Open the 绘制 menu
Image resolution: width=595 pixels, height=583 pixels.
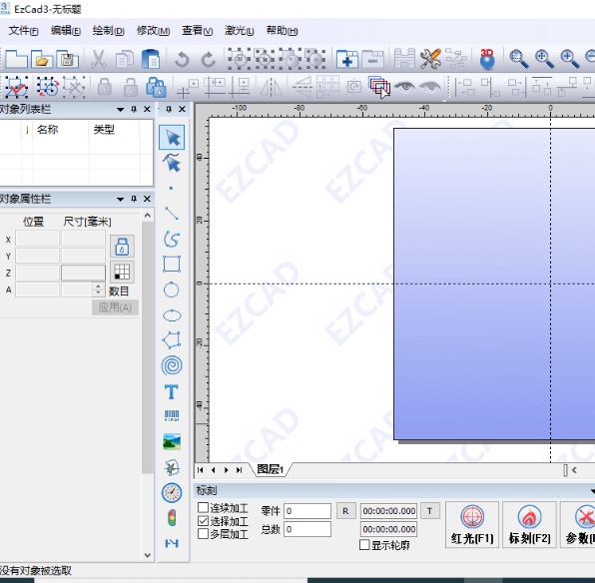tap(109, 31)
